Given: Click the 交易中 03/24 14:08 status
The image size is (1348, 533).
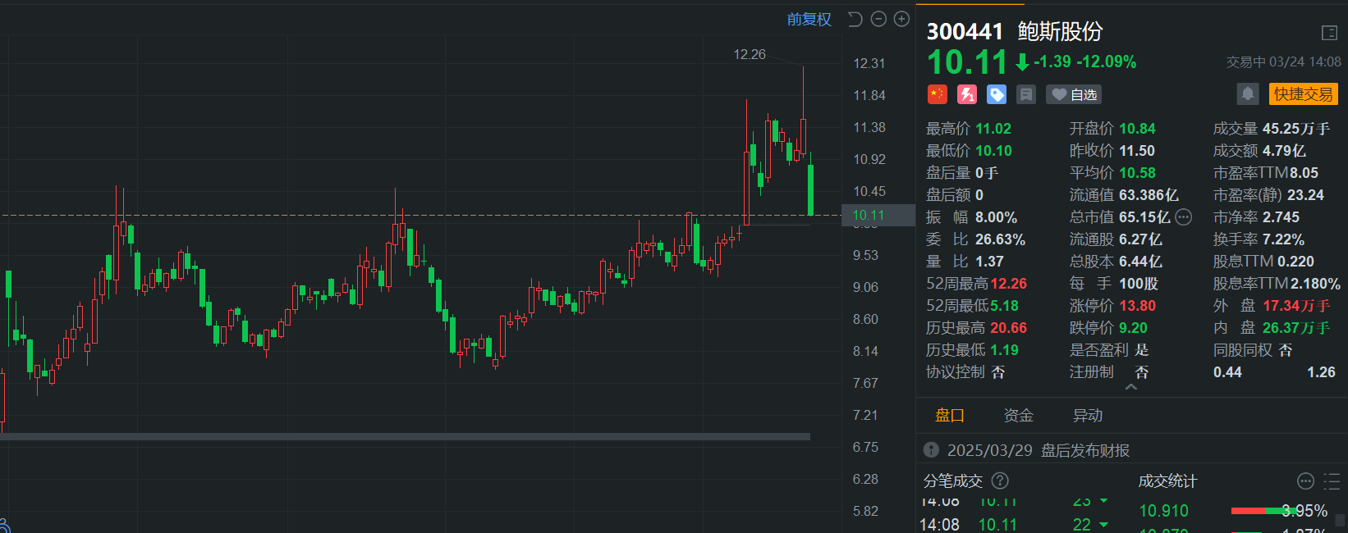Looking at the screenshot, I should click(1283, 62).
